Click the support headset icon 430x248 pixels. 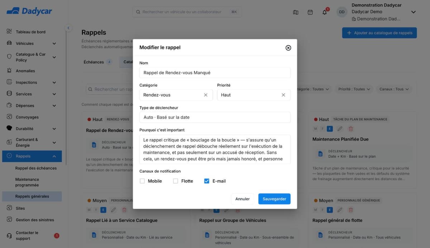tap(9, 235)
